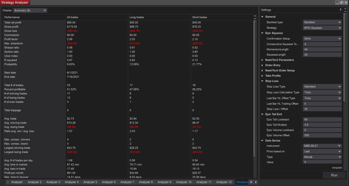Viewport: 349px width, 186px height.
Task: Collapse the General settings section
Action: (x=263, y=16)
